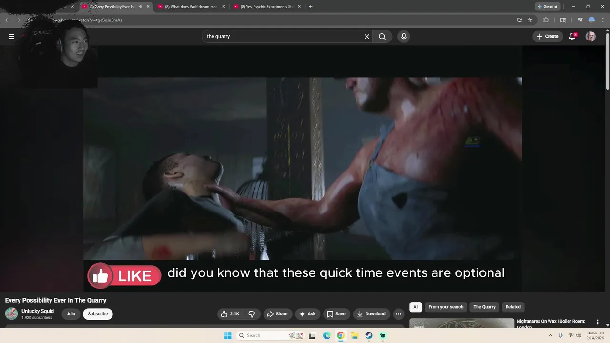Share the video
The height and width of the screenshot is (343, 610).
pyautogui.click(x=277, y=314)
